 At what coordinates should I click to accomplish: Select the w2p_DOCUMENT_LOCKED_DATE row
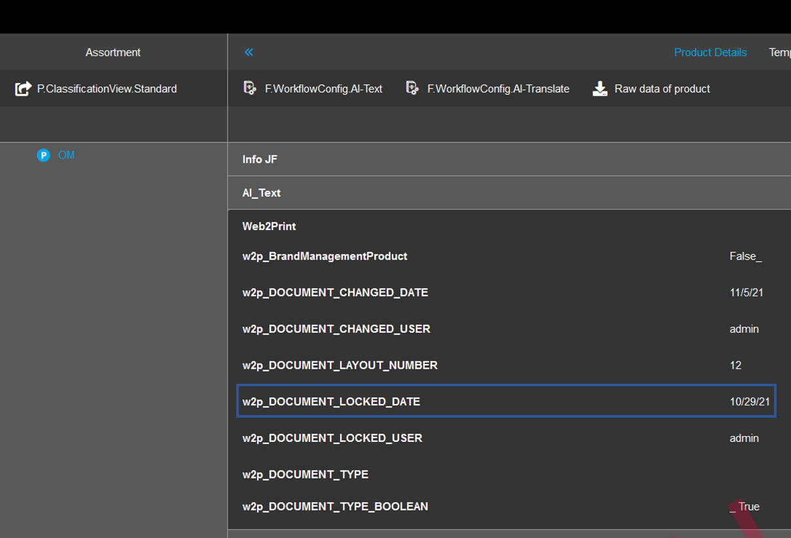331,401
